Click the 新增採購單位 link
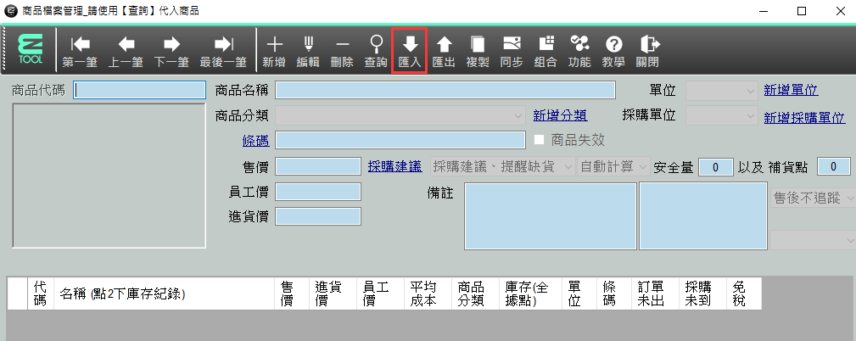This screenshot has height=341, width=856. (x=804, y=117)
